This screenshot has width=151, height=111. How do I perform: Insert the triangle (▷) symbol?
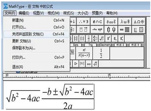click(x=76, y=64)
